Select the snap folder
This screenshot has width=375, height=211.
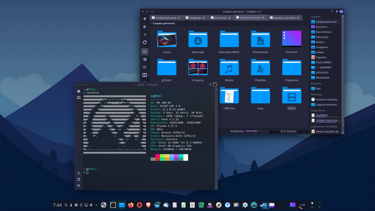[260, 98]
